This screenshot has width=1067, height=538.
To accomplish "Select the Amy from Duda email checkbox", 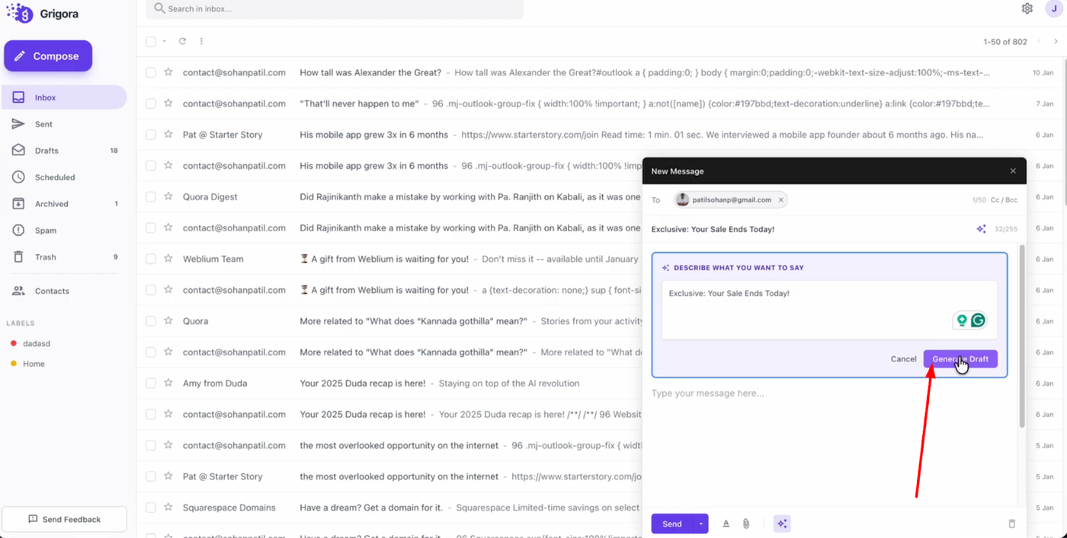I will (151, 383).
